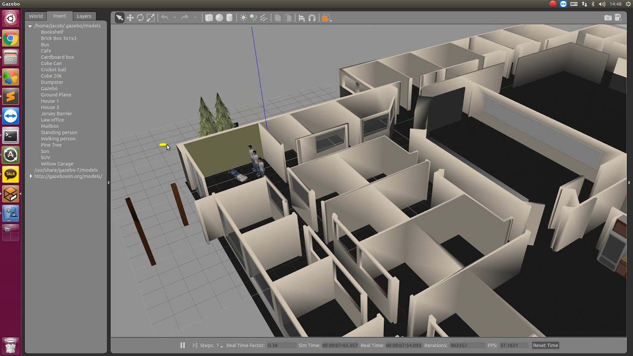Open Google Chrome from the launcher
Image resolution: width=633 pixels, height=356 pixels.
click(x=10, y=39)
